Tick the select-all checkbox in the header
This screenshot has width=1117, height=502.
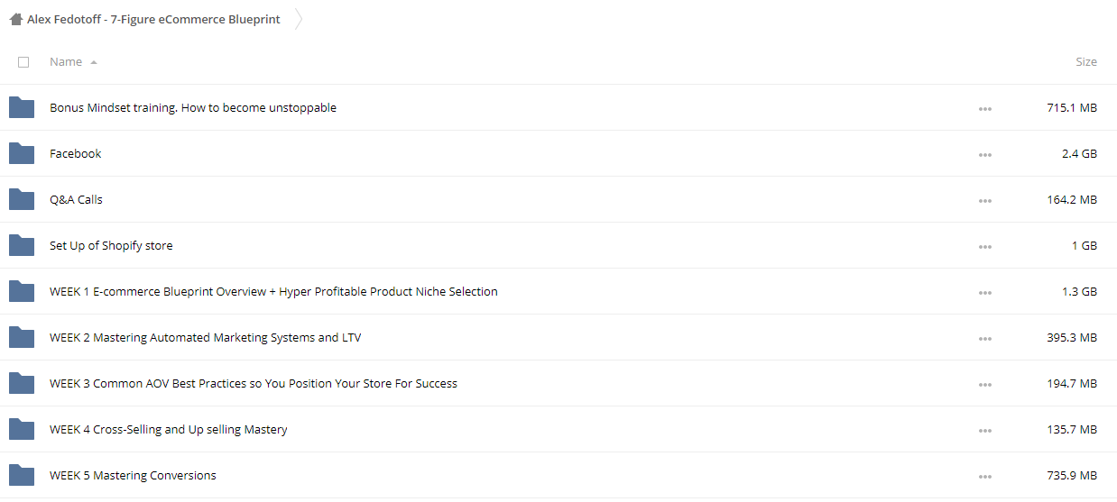[x=23, y=62]
